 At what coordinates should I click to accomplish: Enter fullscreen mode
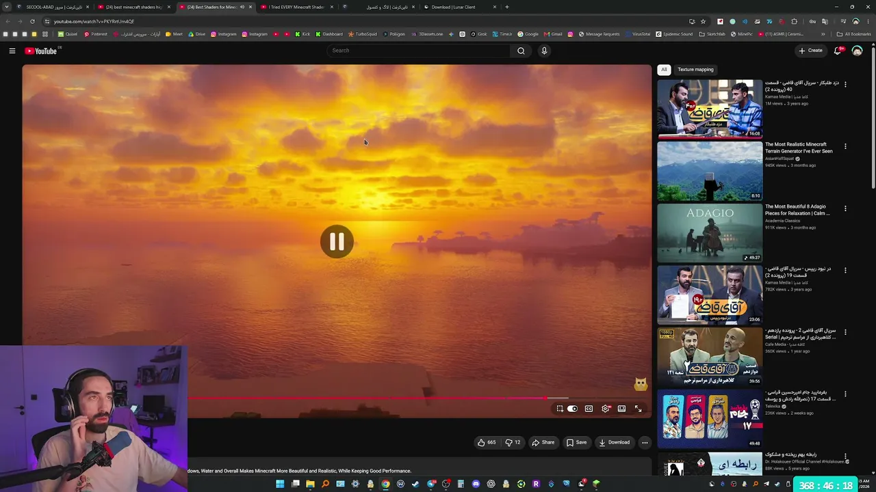click(x=638, y=409)
